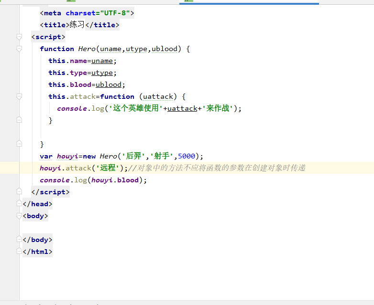The height and width of the screenshot is (305, 374).
Task: Click the ublood parameter in the function signature
Action: click(165, 49)
